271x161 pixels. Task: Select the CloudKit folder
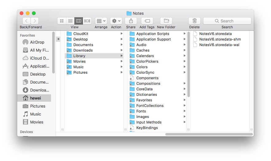[x=94, y=34]
